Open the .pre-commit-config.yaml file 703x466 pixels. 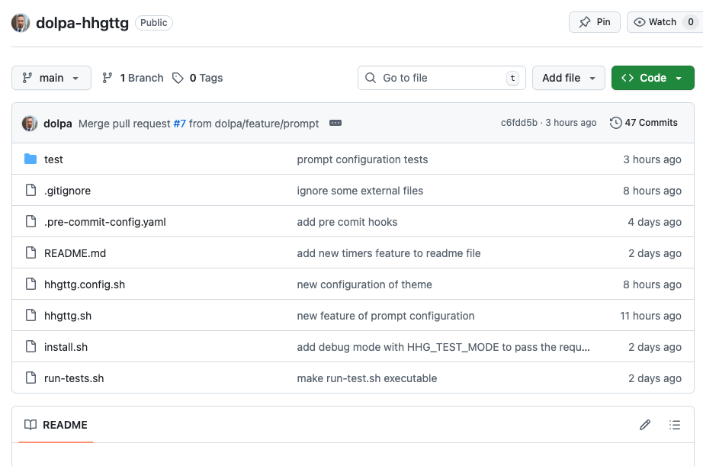pyautogui.click(x=104, y=222)
